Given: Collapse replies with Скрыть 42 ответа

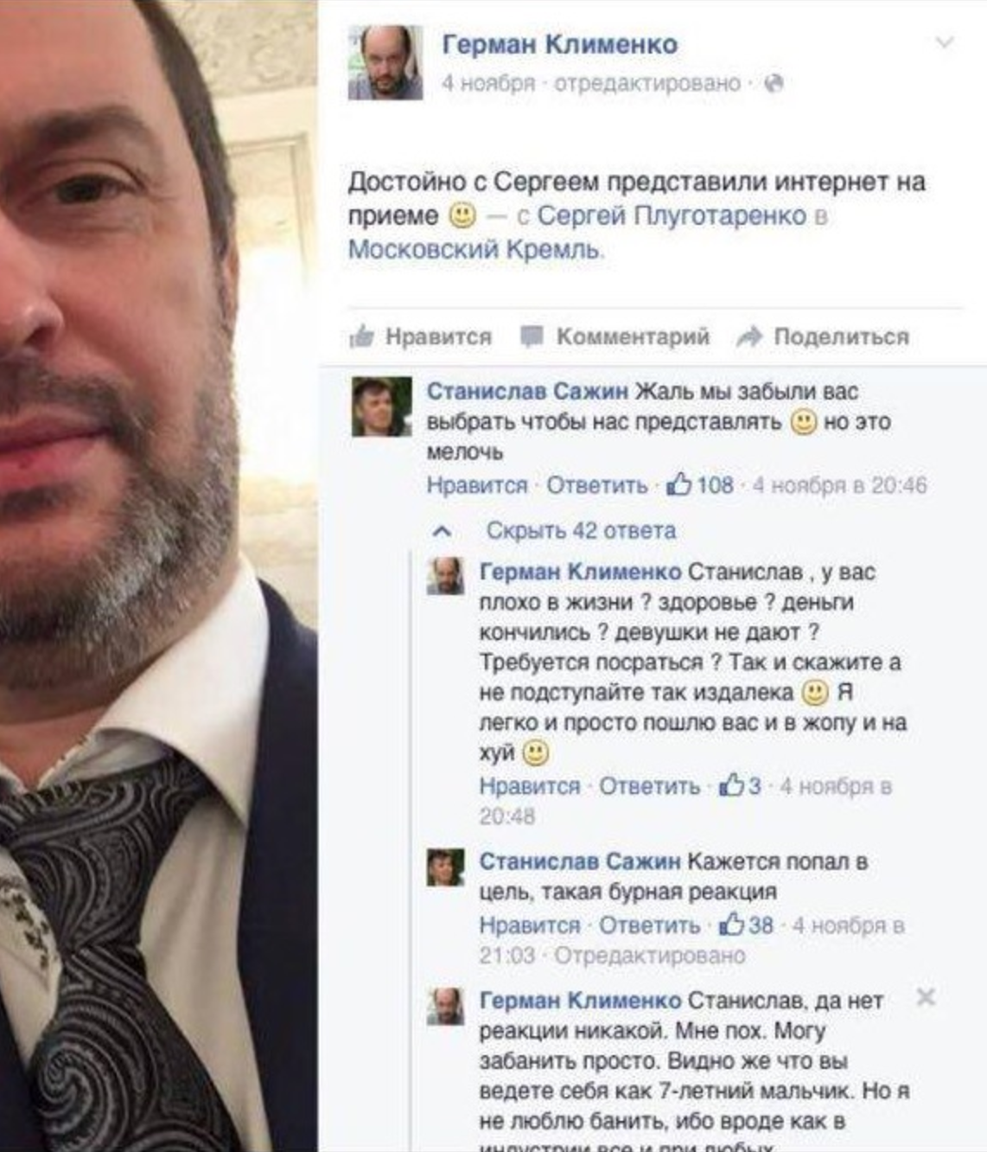Looking at the screenshot, I should click(581, 530).
